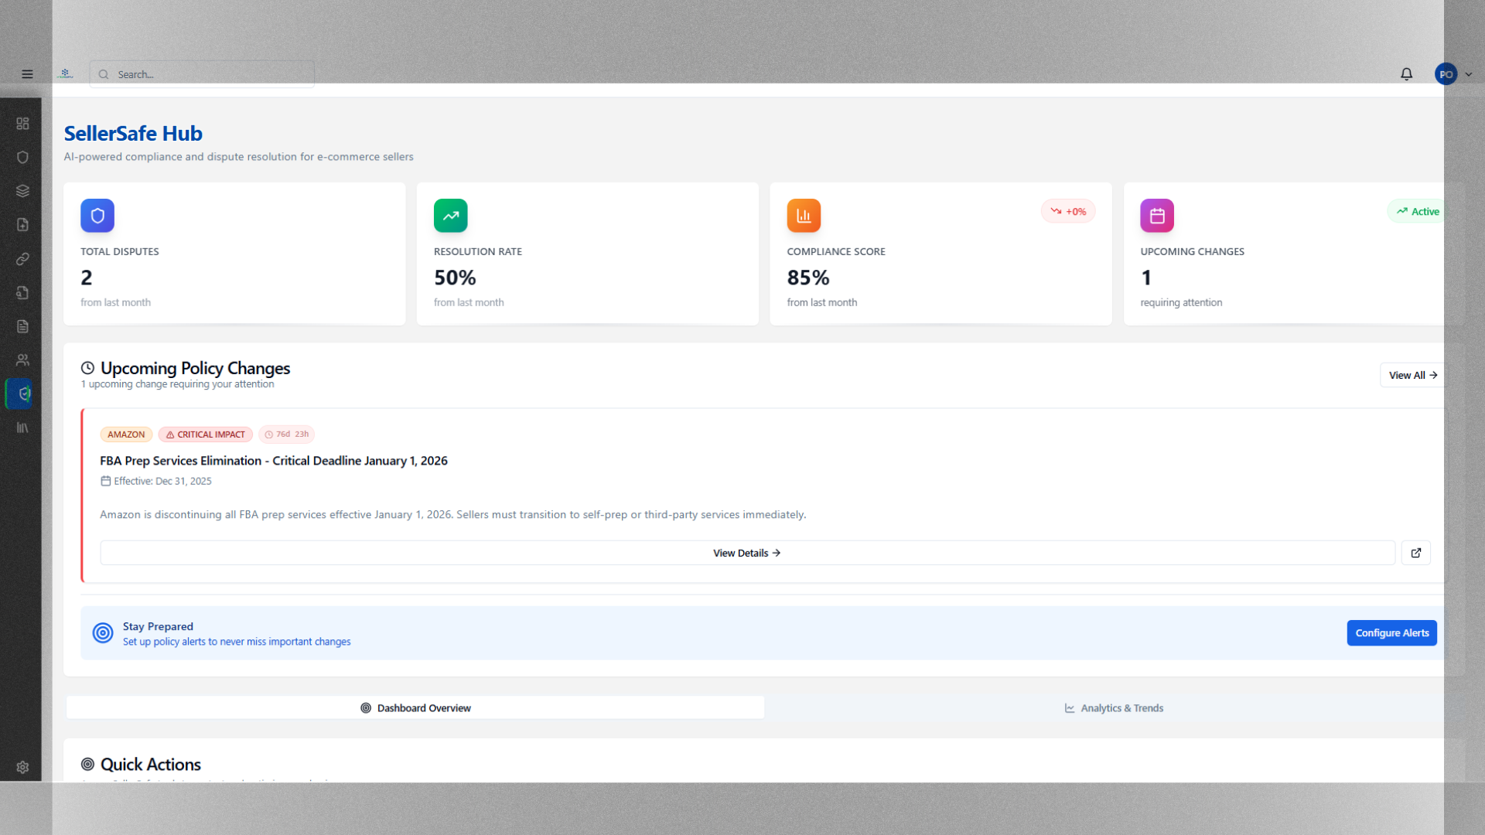Open the layers icon in the sidebar

[x=22, y=191]
